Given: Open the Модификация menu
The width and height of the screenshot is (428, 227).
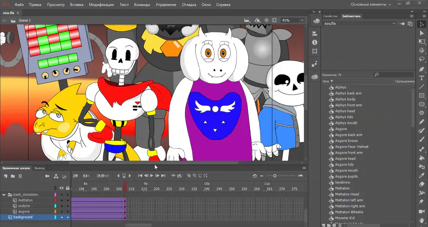Looking at the screenshot, I should point(101,5).
